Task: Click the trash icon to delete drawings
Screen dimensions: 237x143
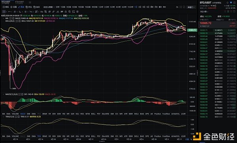Action: pos(77,11)
